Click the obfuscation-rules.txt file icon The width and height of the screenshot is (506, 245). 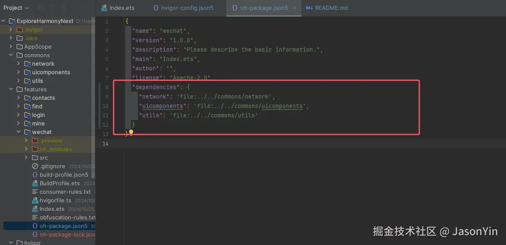35,217
